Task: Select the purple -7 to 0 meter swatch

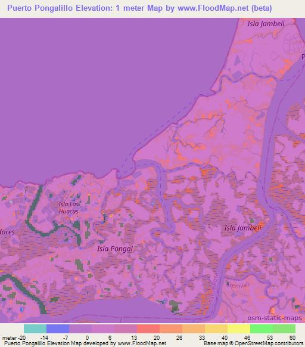Action: [80, 329]
